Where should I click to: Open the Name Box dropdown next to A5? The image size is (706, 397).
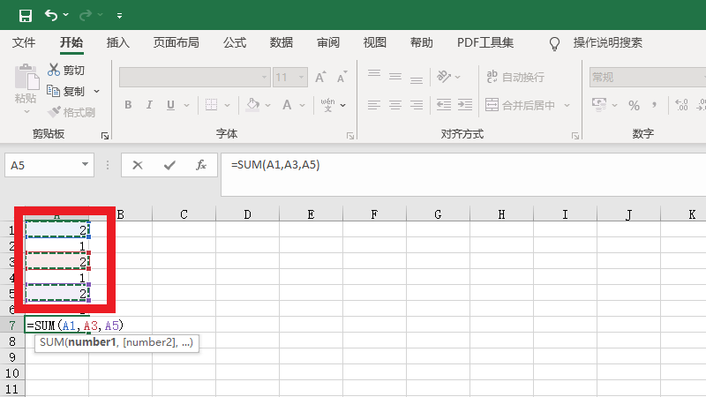click(86, 164)
